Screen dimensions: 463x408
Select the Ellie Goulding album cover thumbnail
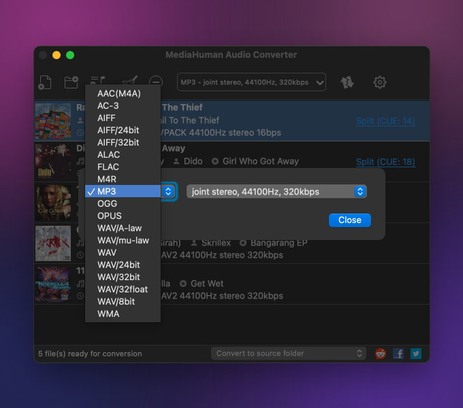53,203
